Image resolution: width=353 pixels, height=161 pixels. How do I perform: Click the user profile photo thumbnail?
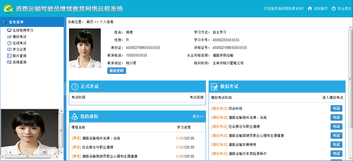point(85,48)
